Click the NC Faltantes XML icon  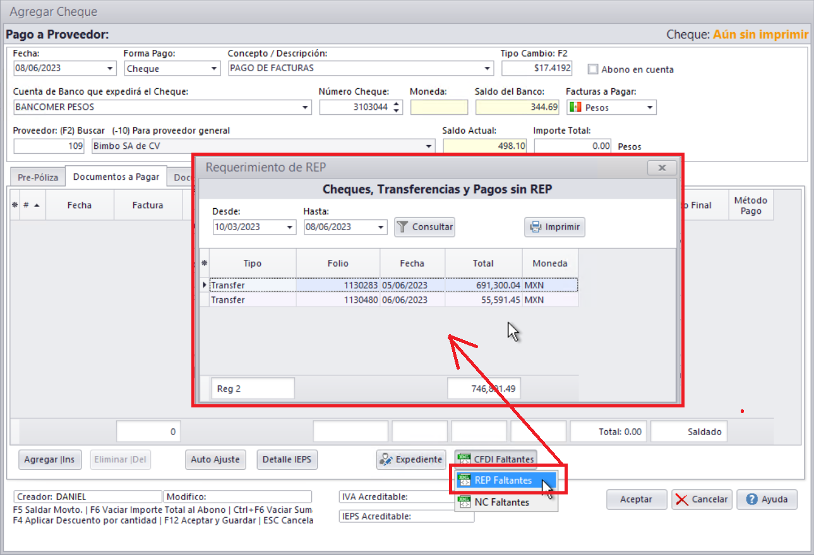465,503
